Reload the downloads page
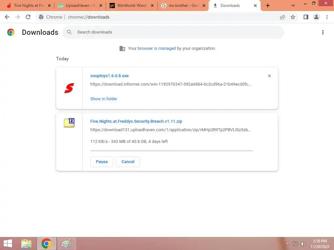This screenshot has width=334, height=250. click(28, 17)
